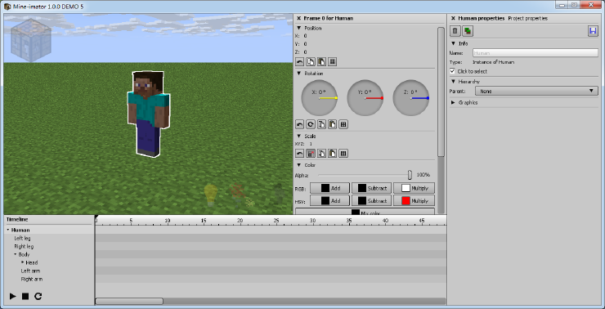Click the Rotation reset arrow icon
The image size is (605, 309).
[299, 124]
